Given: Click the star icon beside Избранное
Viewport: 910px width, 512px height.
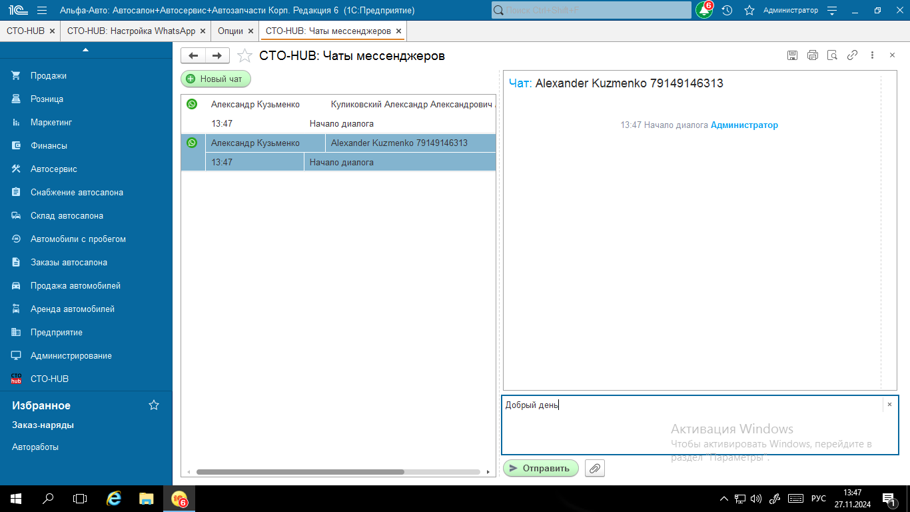Looking at the screenshot, I should [x=154, y=405].
